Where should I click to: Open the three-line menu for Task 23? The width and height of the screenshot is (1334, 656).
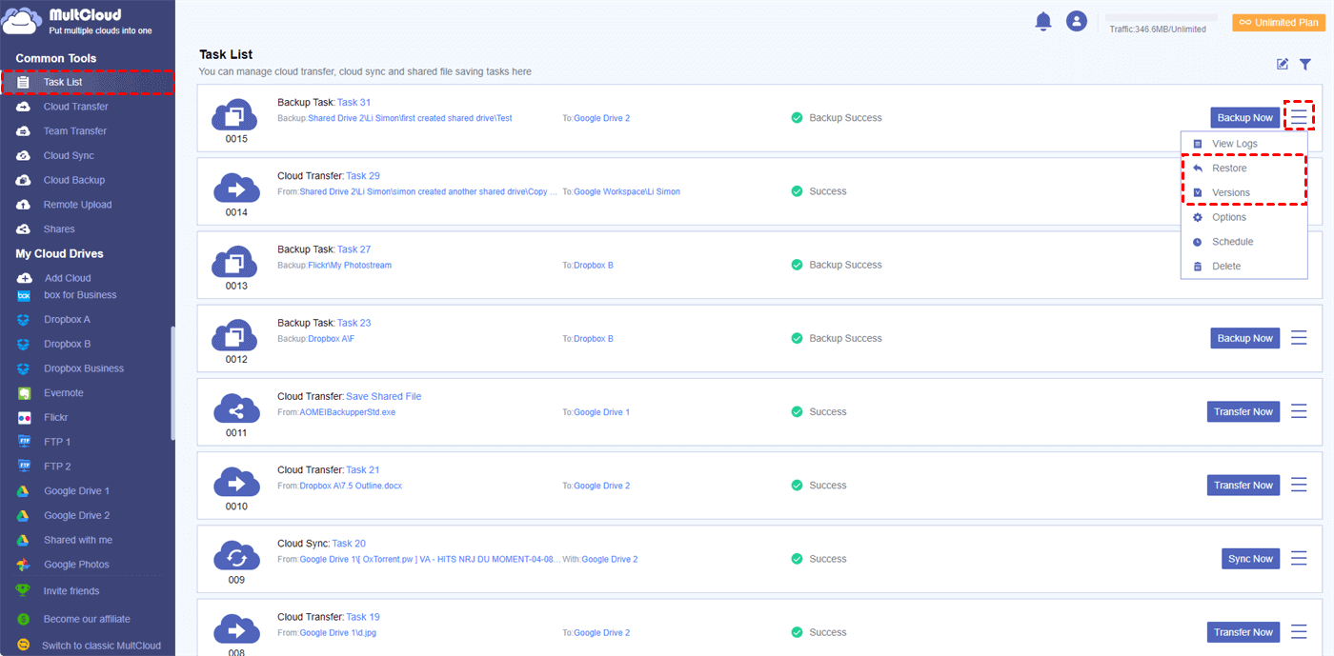(x=1299, y=338)
